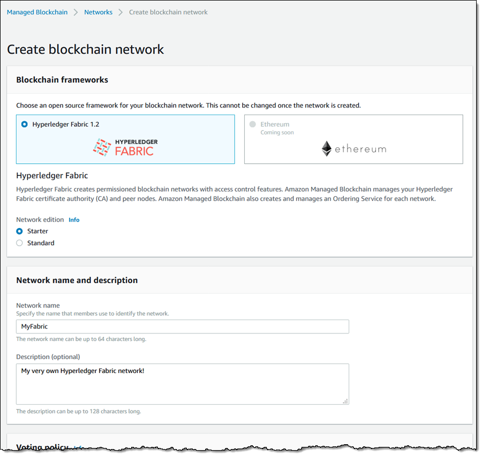Click the Voting policy section header

click(x=42, y=446)
